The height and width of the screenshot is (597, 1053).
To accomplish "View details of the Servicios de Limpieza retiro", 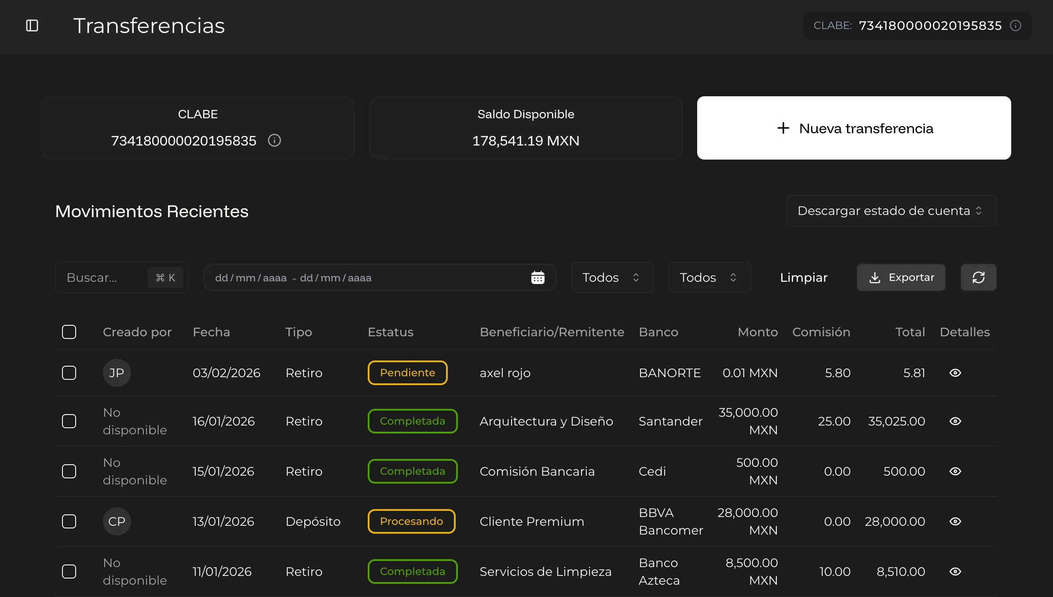I will click(955, 571).
